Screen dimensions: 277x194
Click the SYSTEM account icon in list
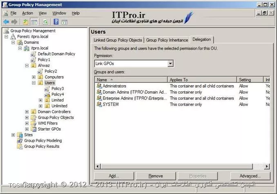(x=99, y=104)
